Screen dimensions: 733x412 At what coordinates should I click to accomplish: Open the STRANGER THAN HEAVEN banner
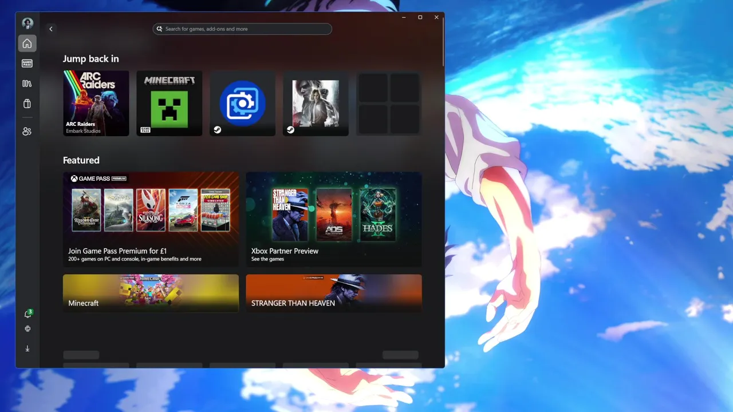point(334,294)
